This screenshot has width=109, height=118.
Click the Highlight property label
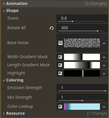point(16,73)
